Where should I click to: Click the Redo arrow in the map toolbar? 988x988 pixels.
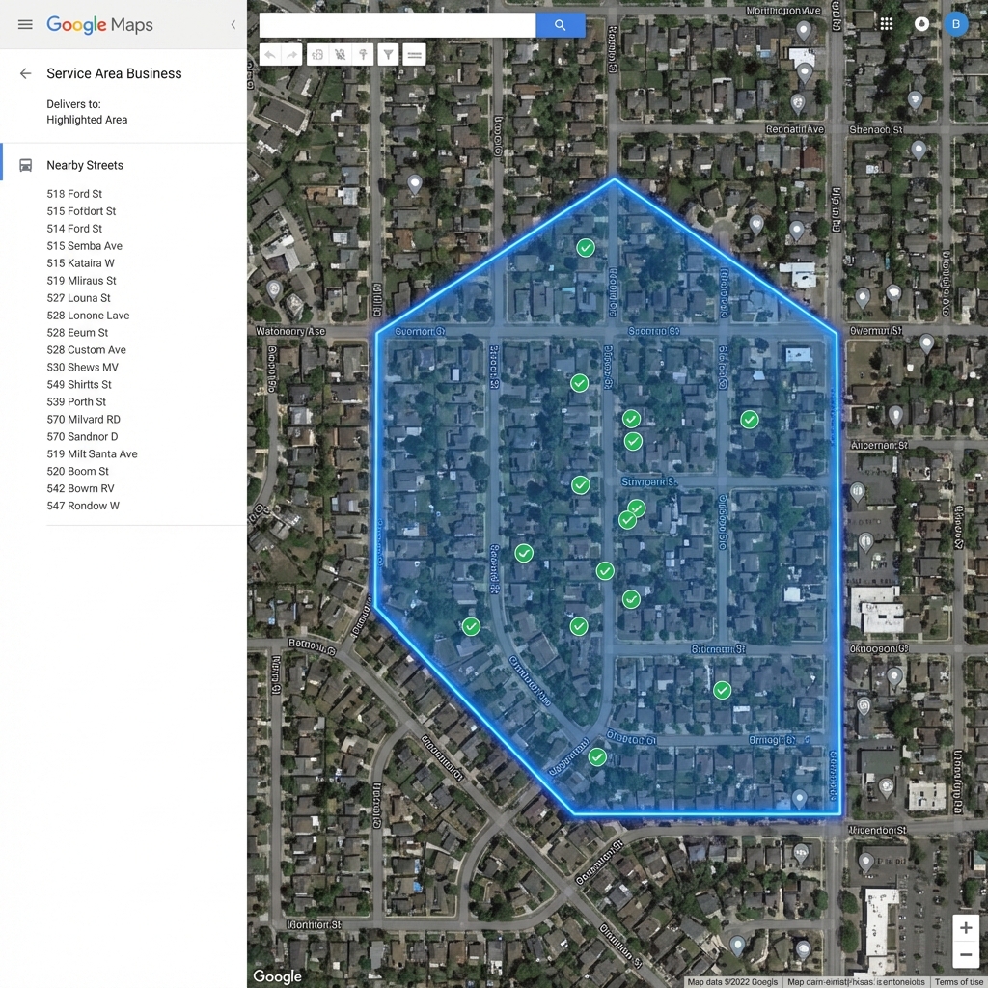pos(290,54)
